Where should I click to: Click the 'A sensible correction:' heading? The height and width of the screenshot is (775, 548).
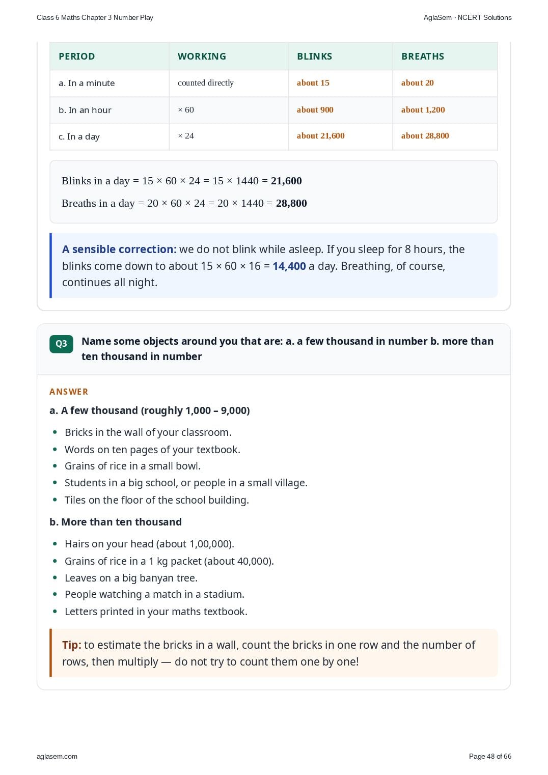pyautogui.click(x=119, y=250)
